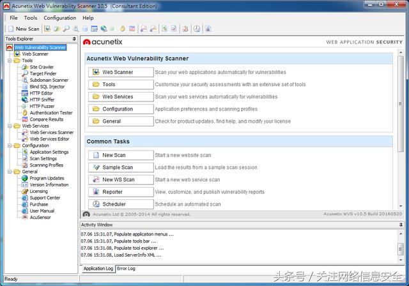The width and height of the screenshot is (409, 286).
Task: Select Version Information in tree
Action: [49, 184]
